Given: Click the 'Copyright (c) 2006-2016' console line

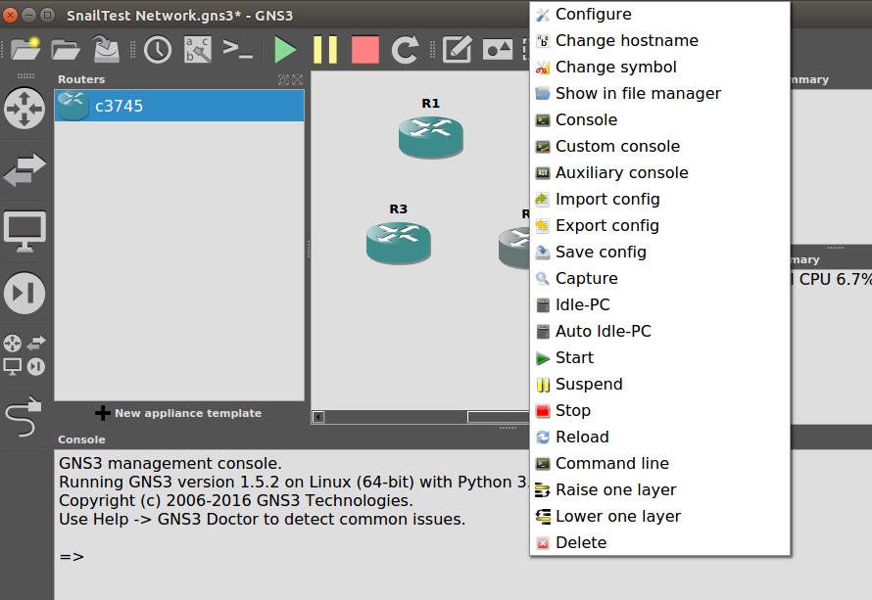Looking at the screenshot, I should coord(236,500).
